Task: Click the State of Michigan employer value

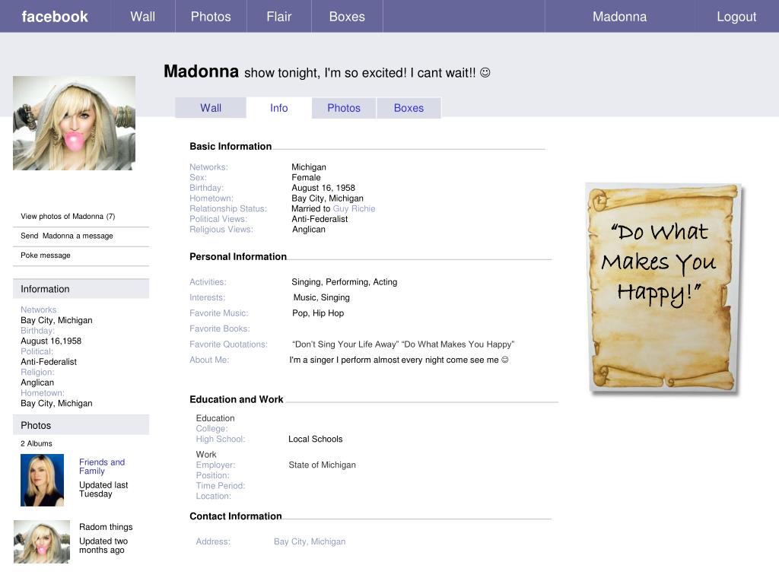Action: coord(322,465)
